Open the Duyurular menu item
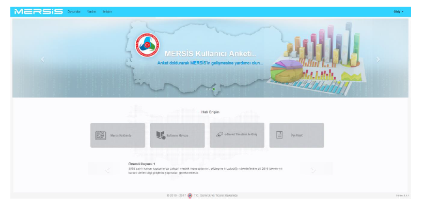424x212 pixels. click(74, 12)
